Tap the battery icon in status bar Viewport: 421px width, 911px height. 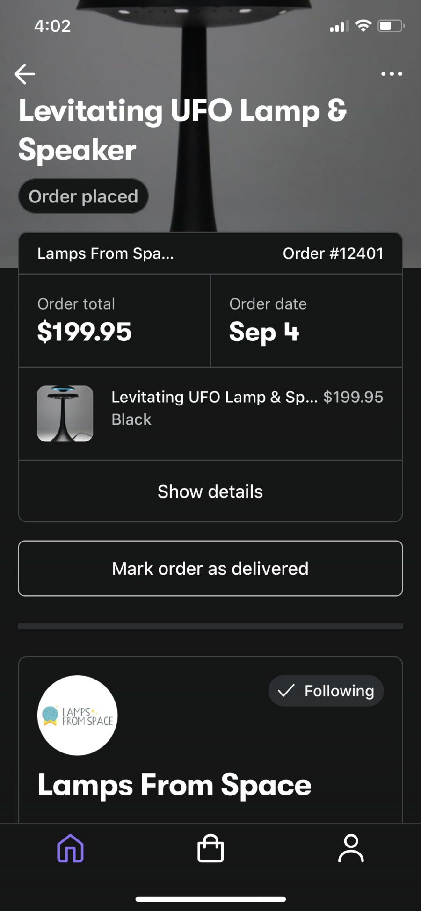(391, 26)
